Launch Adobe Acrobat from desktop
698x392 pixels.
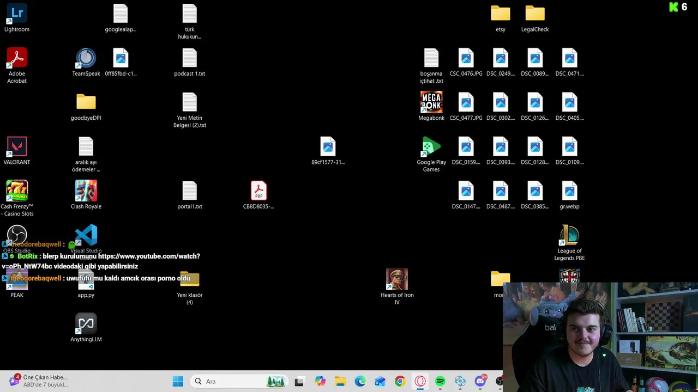[x=17, y=65]
